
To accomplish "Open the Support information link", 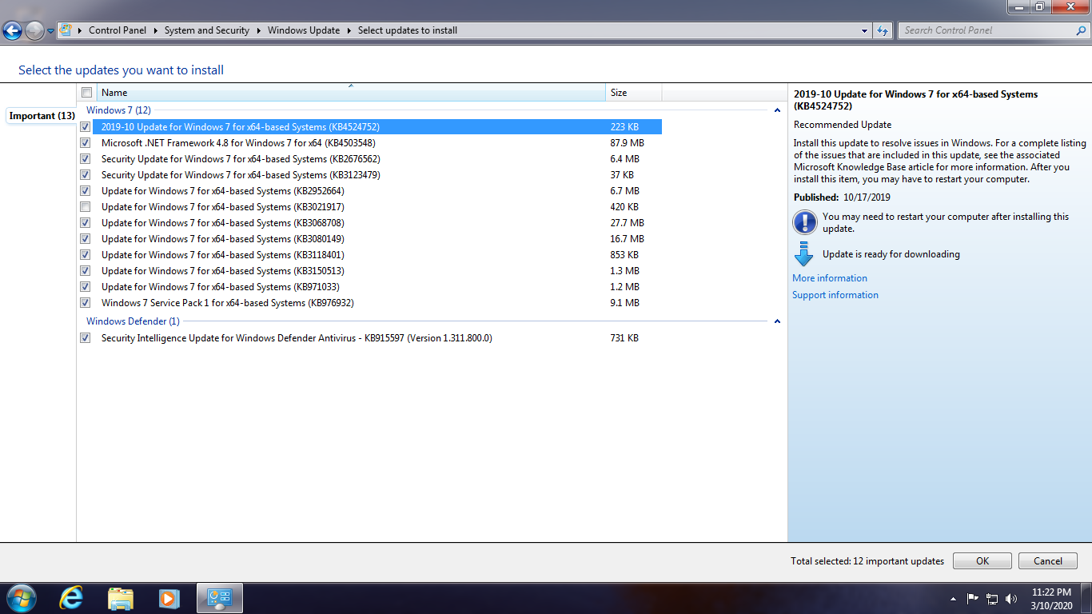I will point(835,295).
